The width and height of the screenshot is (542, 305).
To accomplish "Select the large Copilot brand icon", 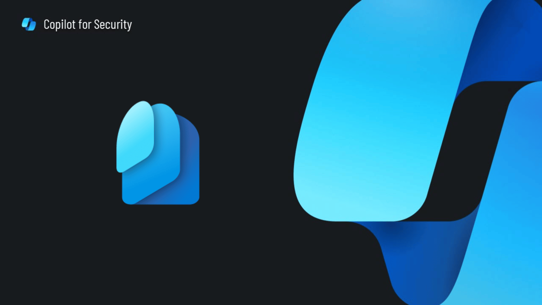I will (x=410, y=149).
